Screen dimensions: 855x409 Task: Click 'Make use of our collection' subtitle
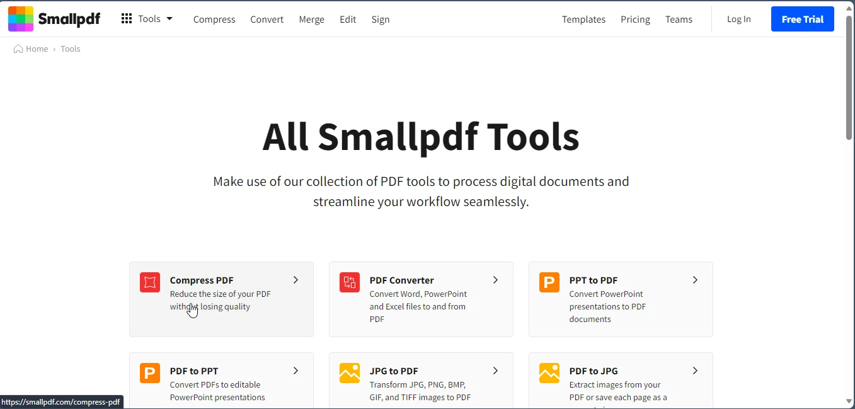click(x=421, y=192)
